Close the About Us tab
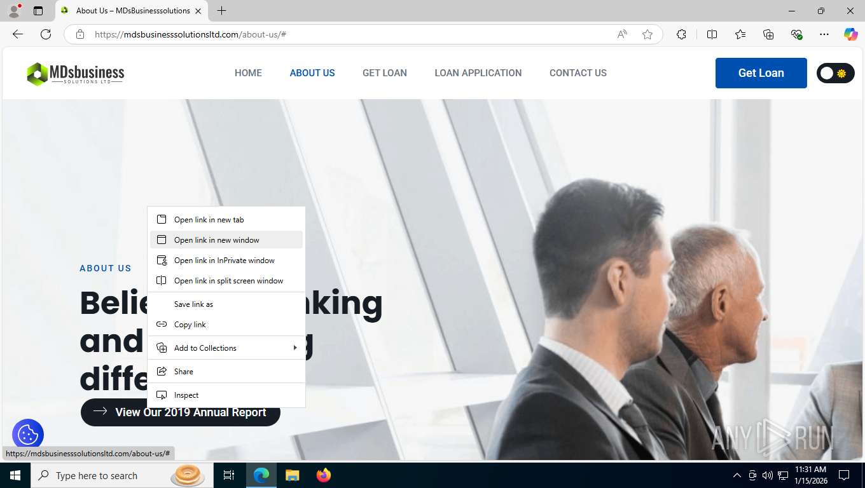865x488 pixels. [x=198, y=11]
